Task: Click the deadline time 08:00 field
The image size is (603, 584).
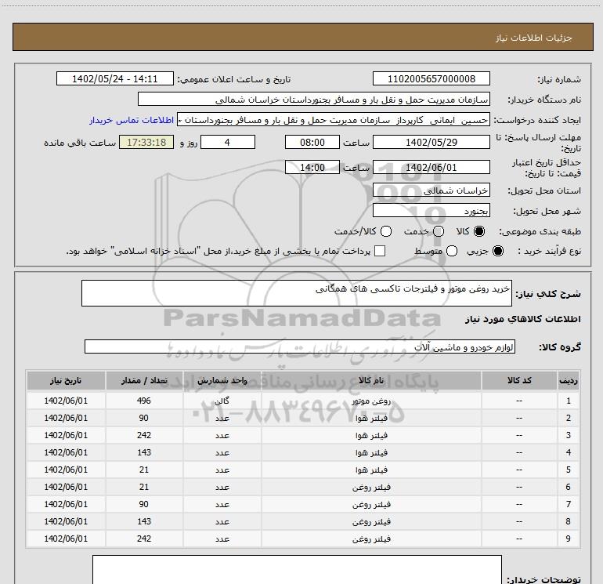Action: [x=312, y=142]
